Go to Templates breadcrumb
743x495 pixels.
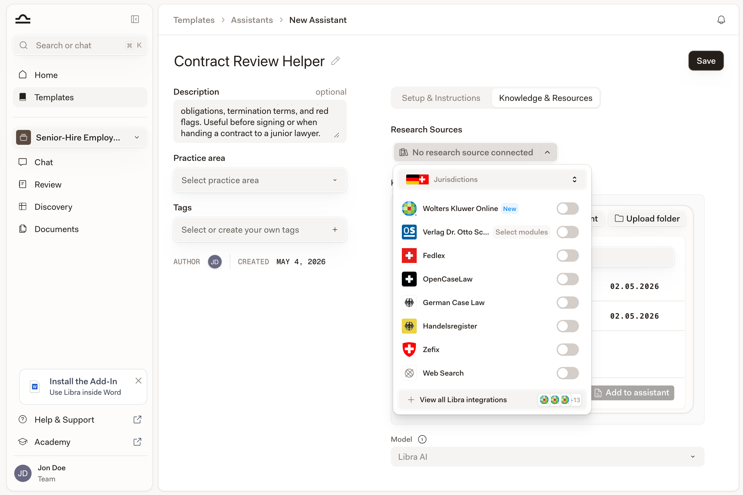point(194,20)
